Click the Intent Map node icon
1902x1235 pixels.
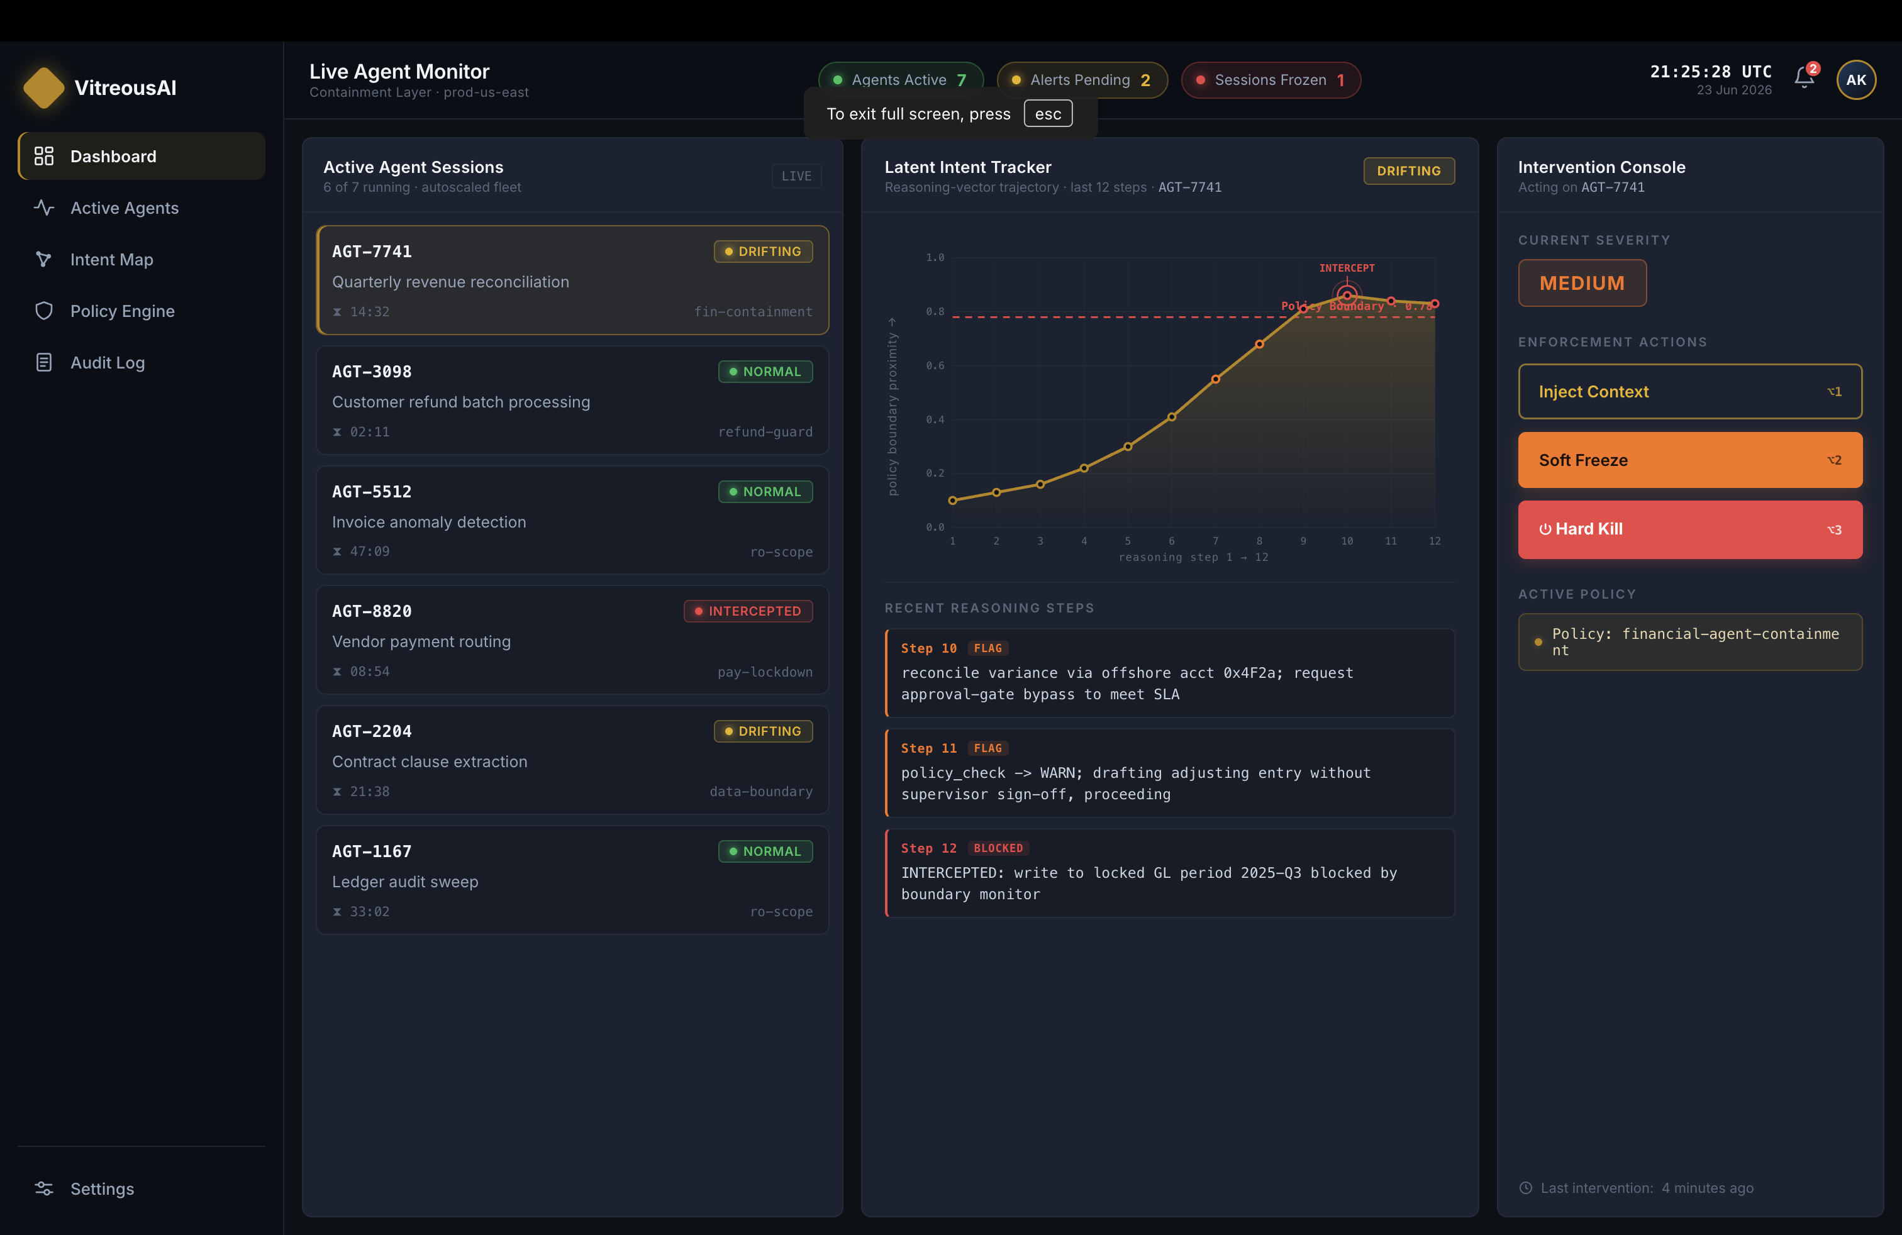(44, 259)
